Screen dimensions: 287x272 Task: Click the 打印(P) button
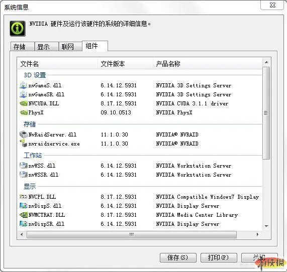(219, 257)
